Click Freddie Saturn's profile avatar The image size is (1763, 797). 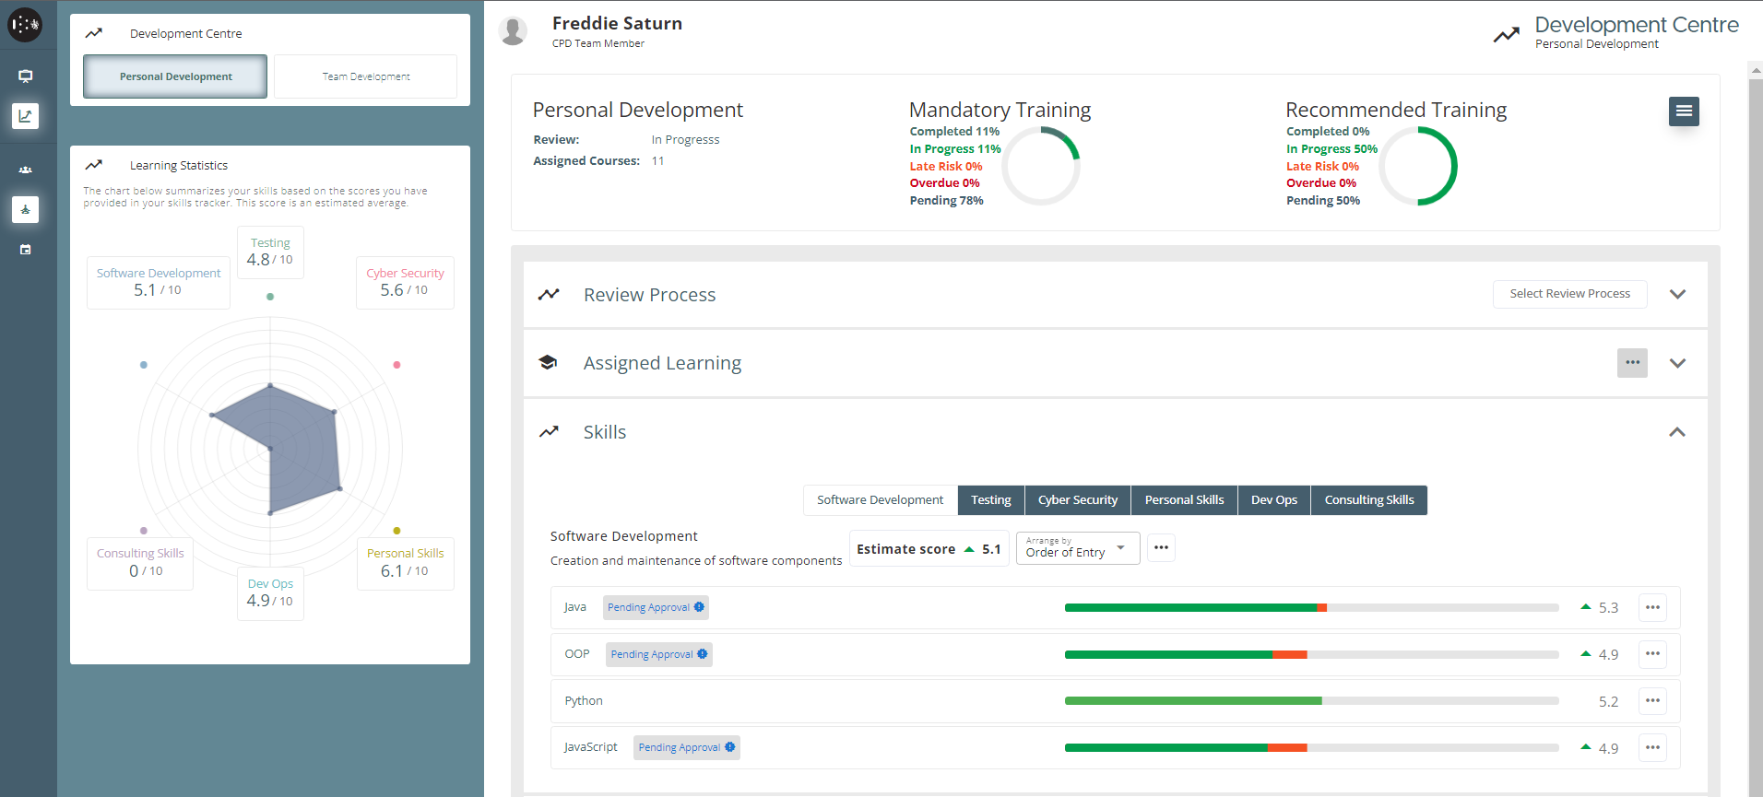click(x=513, y=31)
